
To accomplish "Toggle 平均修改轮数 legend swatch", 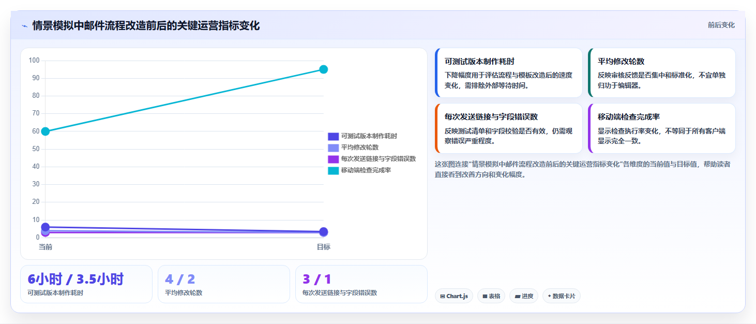I will (334, 148).
